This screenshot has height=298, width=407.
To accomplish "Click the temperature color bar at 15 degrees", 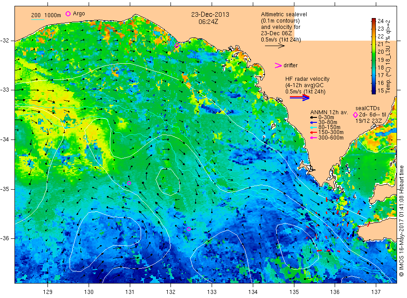I will point(374,91).
